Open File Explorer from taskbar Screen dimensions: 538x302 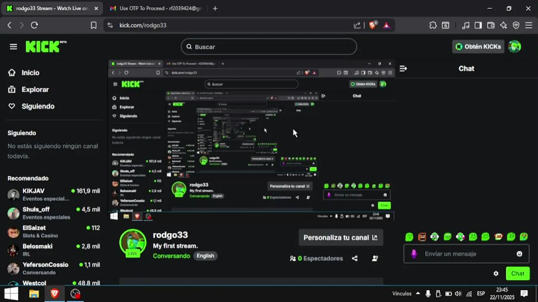tap(34, 294)
